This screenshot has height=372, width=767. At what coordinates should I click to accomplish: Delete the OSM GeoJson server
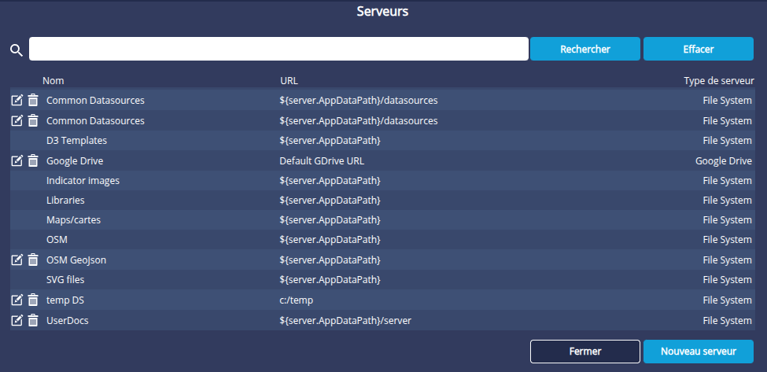tap(33, 260)
